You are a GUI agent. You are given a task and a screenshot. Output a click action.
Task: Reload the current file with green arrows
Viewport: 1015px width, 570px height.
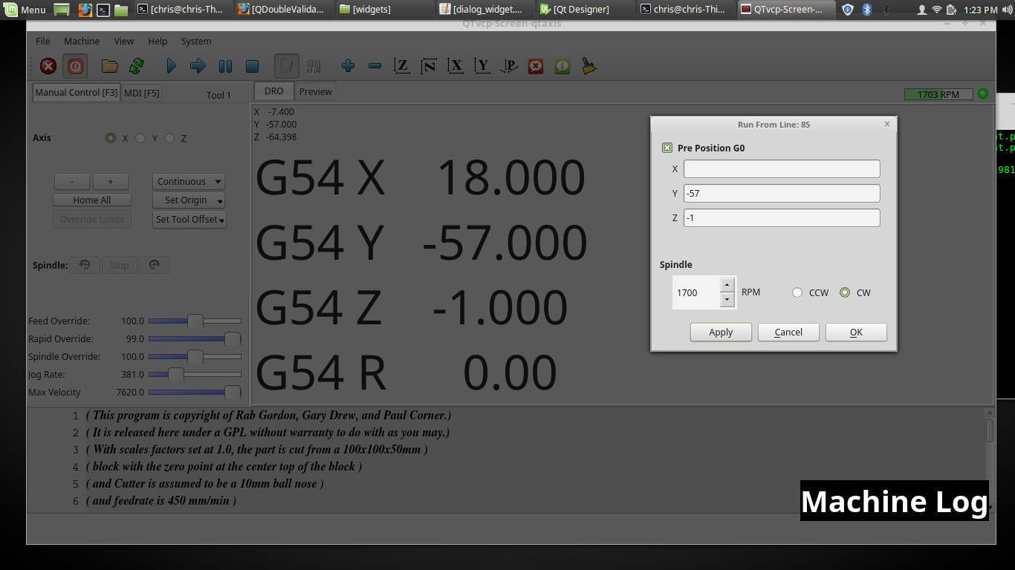pyautogui.click(x=137, y=66)
